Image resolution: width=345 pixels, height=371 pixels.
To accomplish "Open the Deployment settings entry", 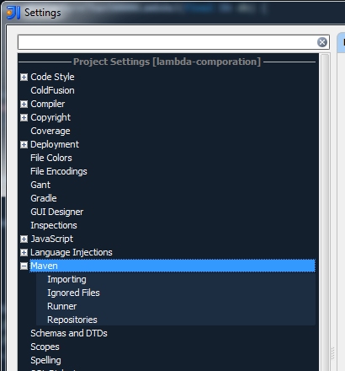I will (55, 144).
